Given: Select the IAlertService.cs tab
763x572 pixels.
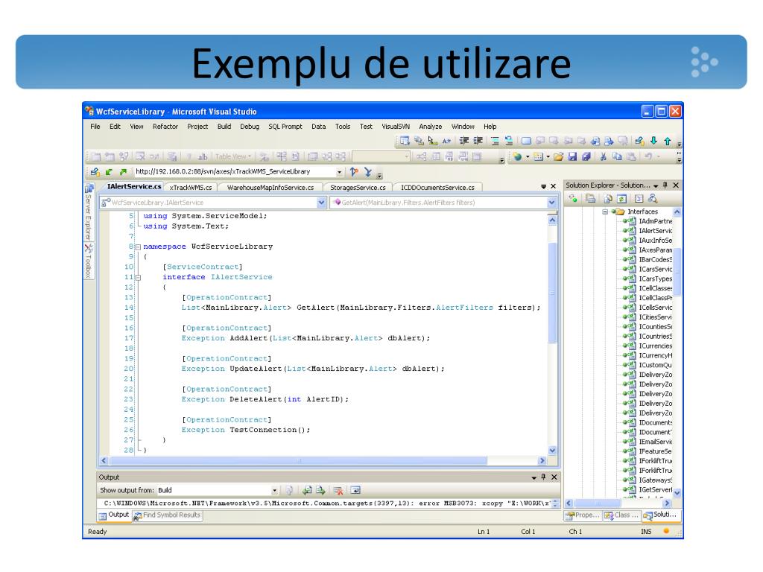Looking at the screenshot, I should (x=134, y=186).
